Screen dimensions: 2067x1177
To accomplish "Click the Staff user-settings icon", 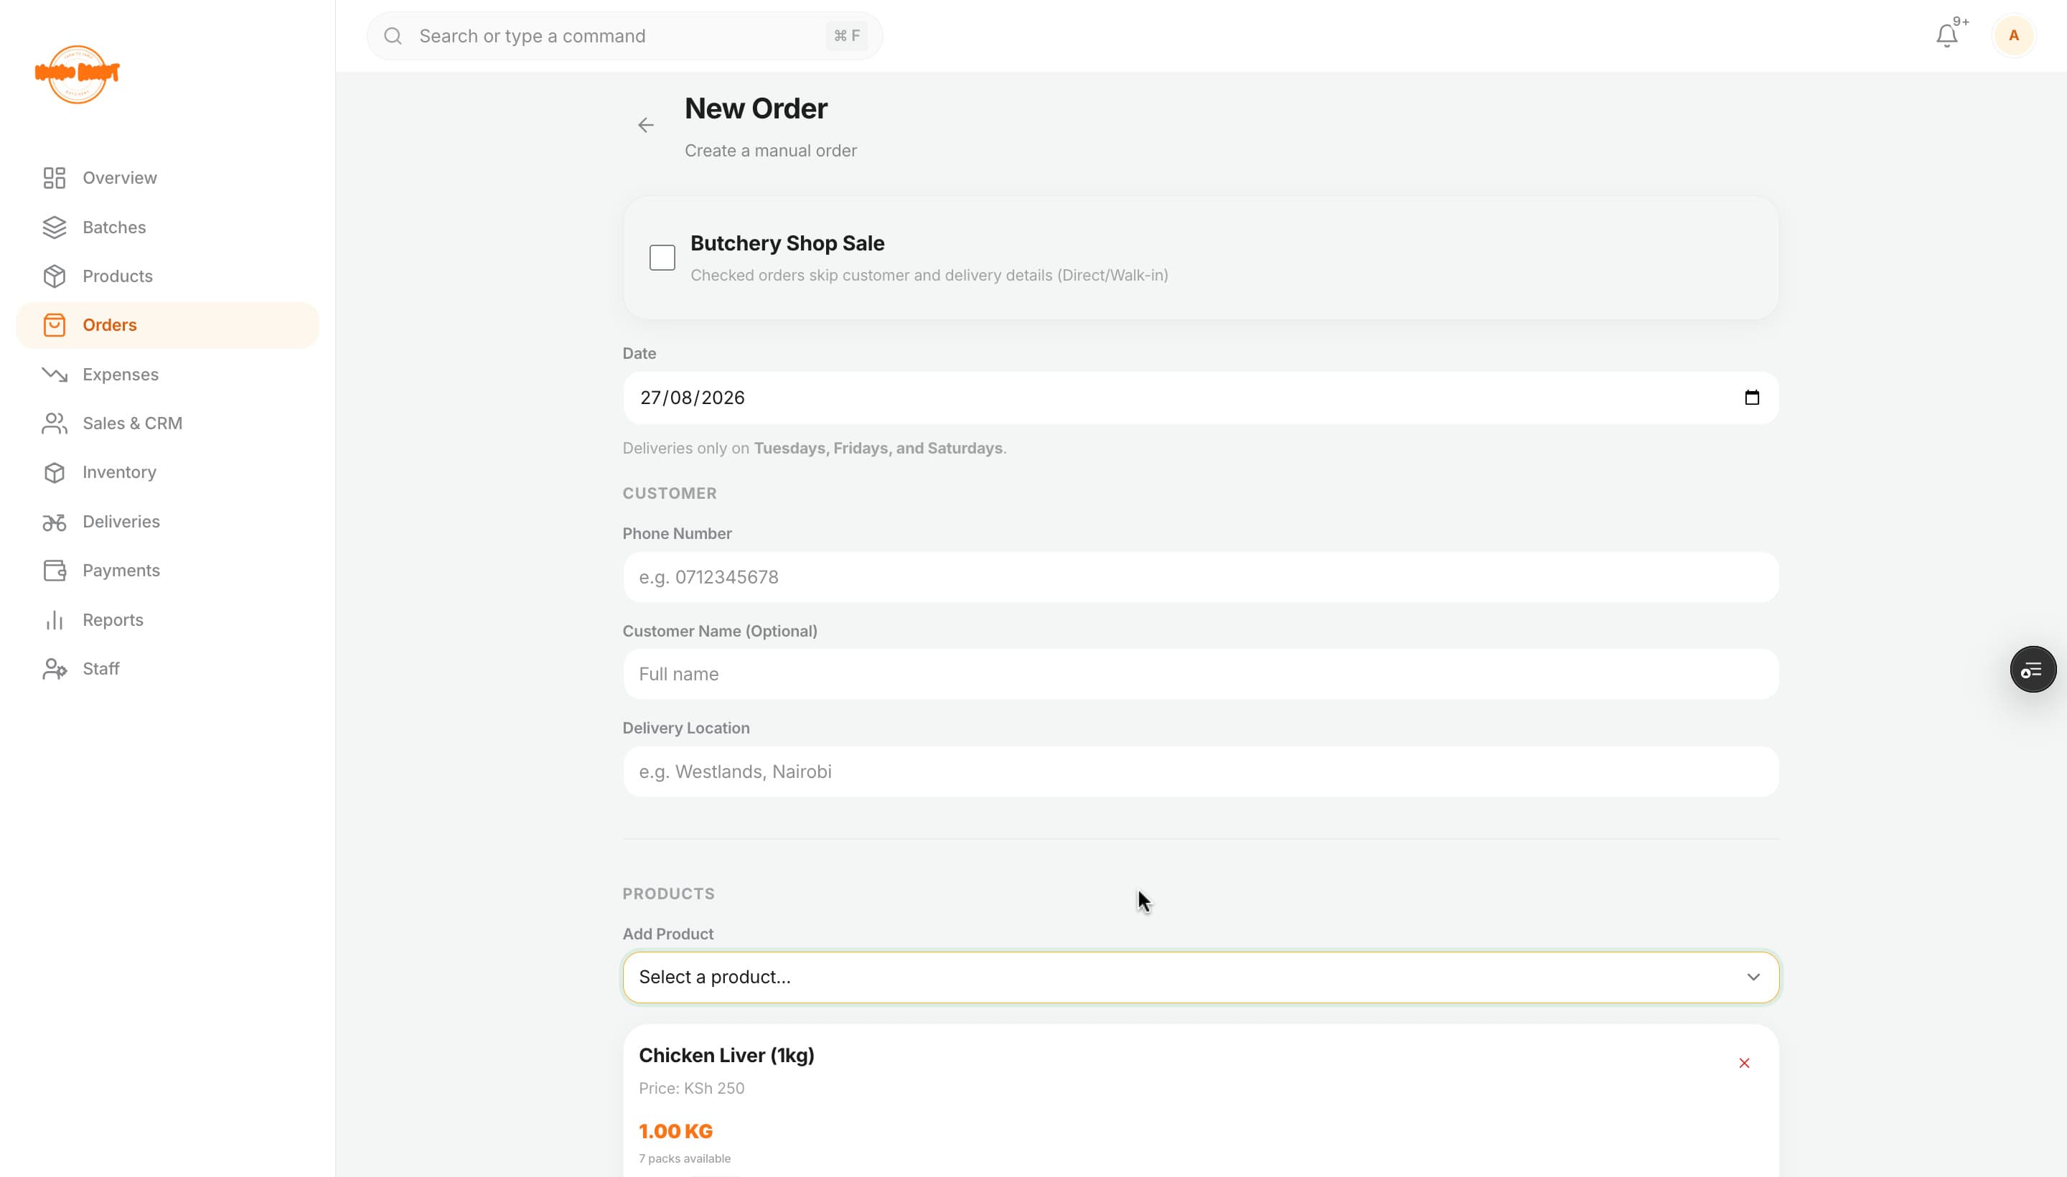I will coord(54,670).
